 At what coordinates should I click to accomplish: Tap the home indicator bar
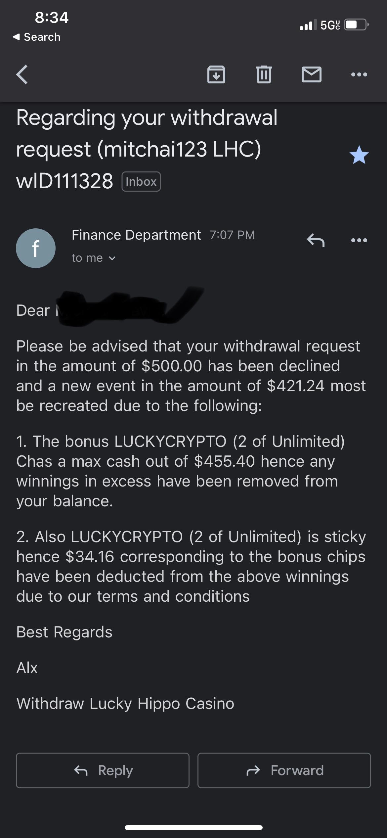[193, 827]
